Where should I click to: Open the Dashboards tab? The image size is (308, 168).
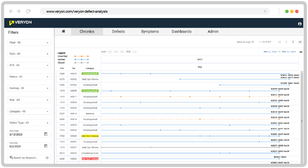(x=181, y=31)
